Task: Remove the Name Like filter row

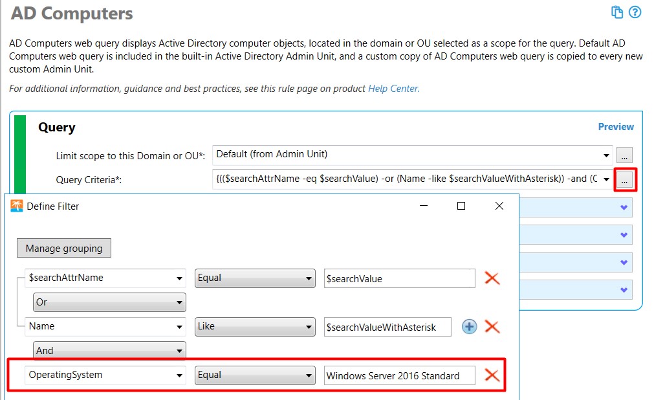Action: [x=492, y=326]
